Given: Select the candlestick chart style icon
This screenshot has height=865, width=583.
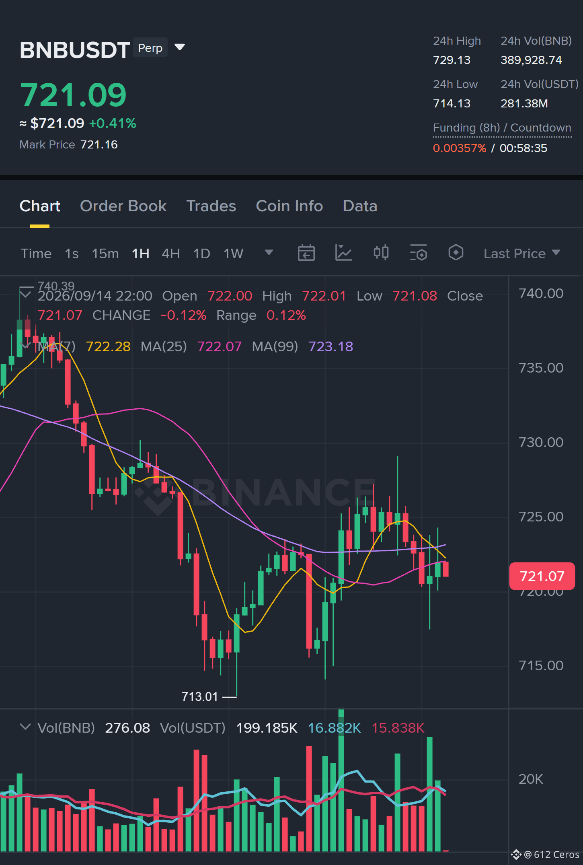Looking at the screenshot, I should point(381,253).
